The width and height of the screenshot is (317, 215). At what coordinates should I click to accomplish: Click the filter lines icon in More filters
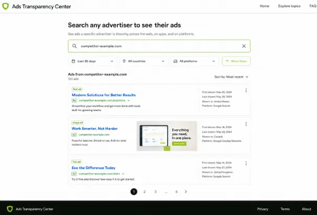227,61
